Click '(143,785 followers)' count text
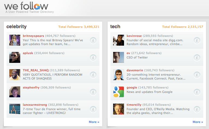Viewport: 209px width, 129px height. pos(153,87)
